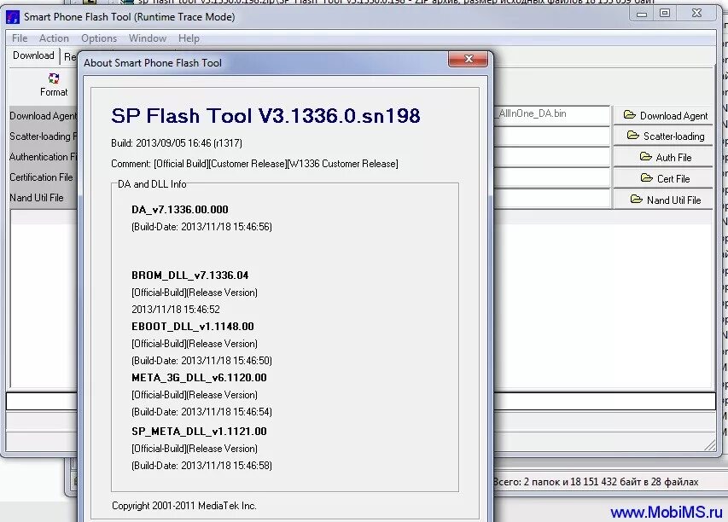
Task: Switch to the Download tab
Action: pyautogui.click(x=33, y=55)
